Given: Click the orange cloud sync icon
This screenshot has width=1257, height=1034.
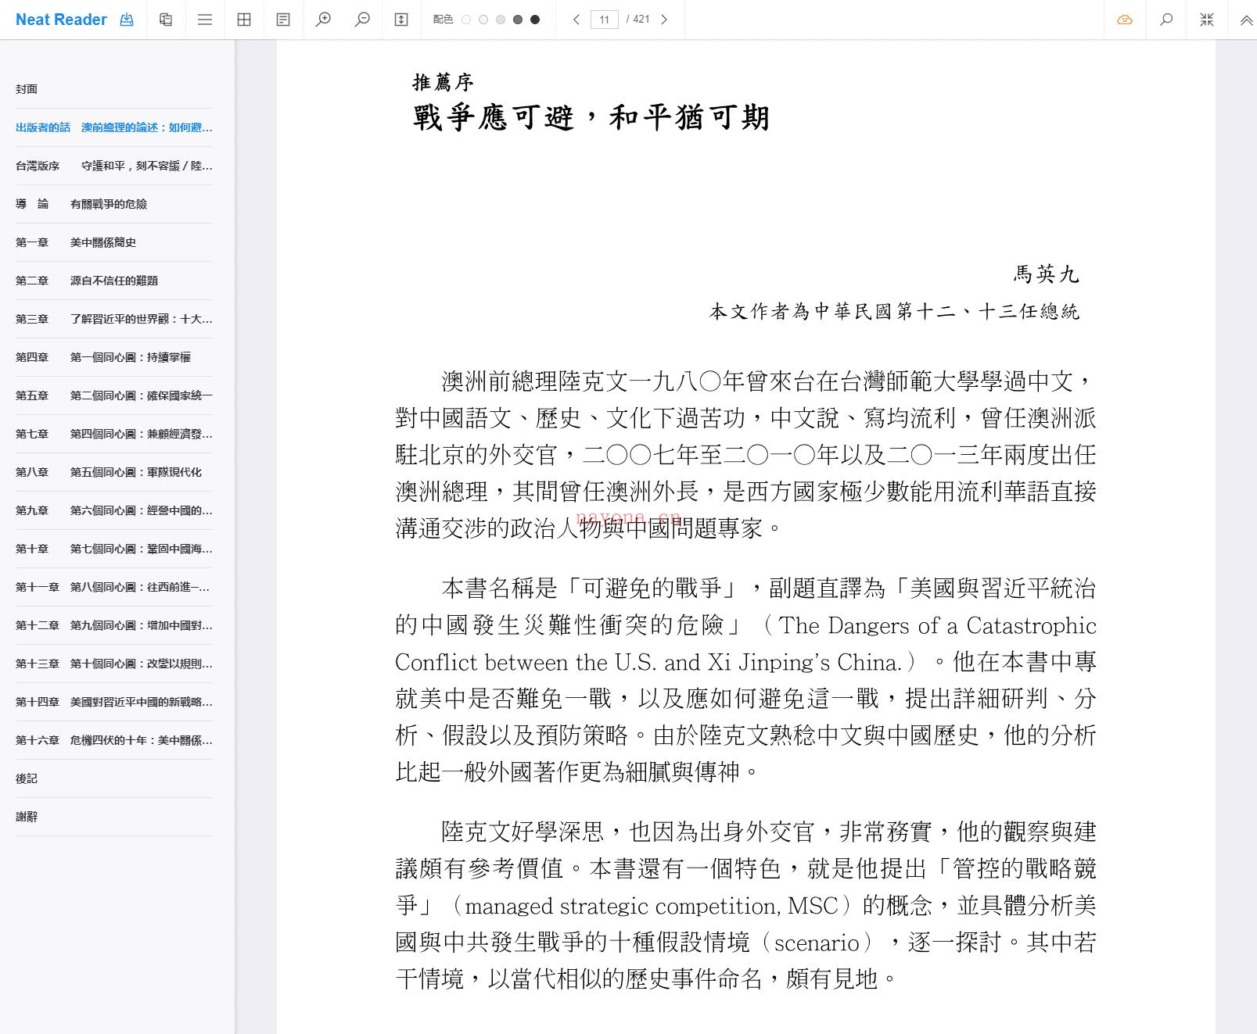Looking at the screenshot, I should [1125, 20].
